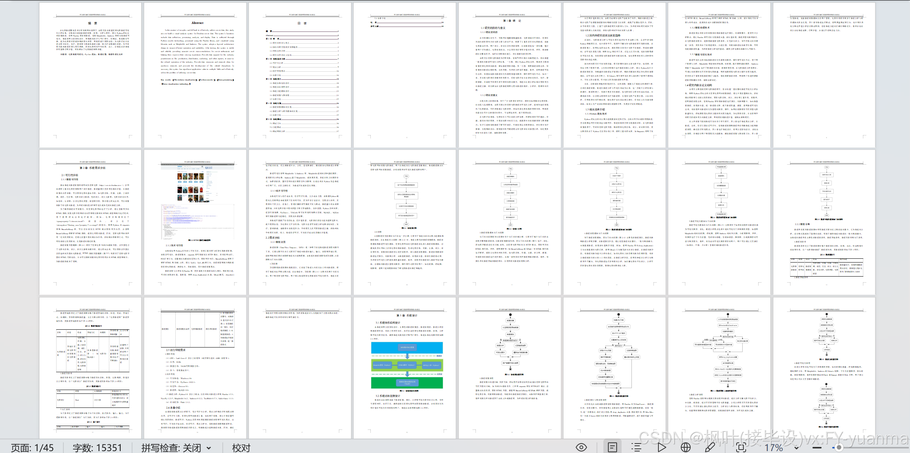Open writing mode pen icon

pyautogui.click(x=710, y=447)
